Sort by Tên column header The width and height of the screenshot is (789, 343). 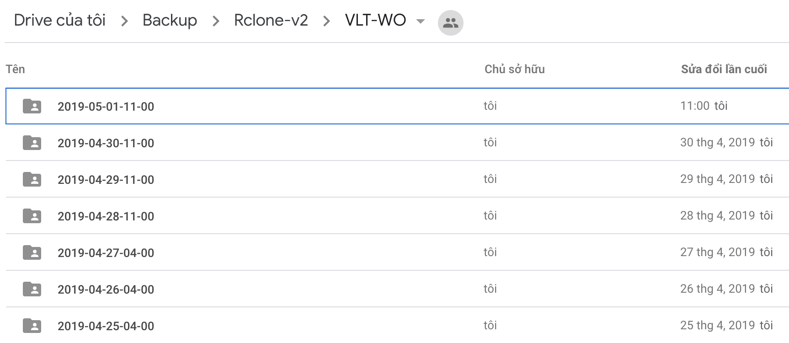pyautogui.click(x=15, y=69)
